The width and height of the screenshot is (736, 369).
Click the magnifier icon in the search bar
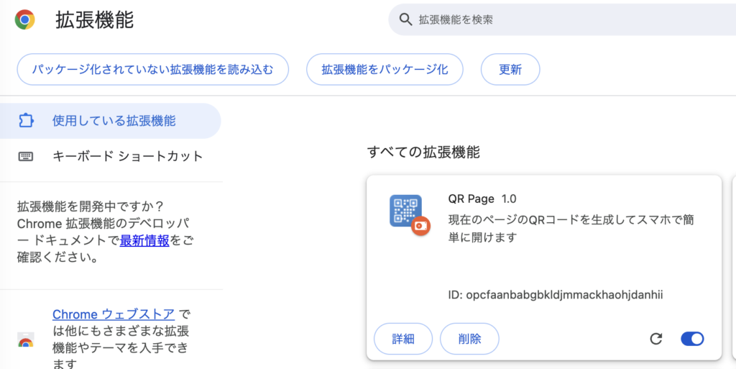[405, 19]
